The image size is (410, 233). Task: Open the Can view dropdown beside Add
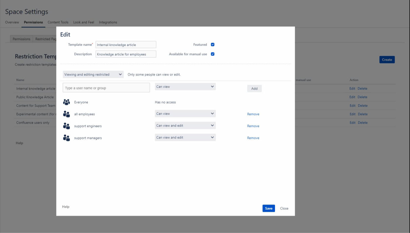(185, 86)
